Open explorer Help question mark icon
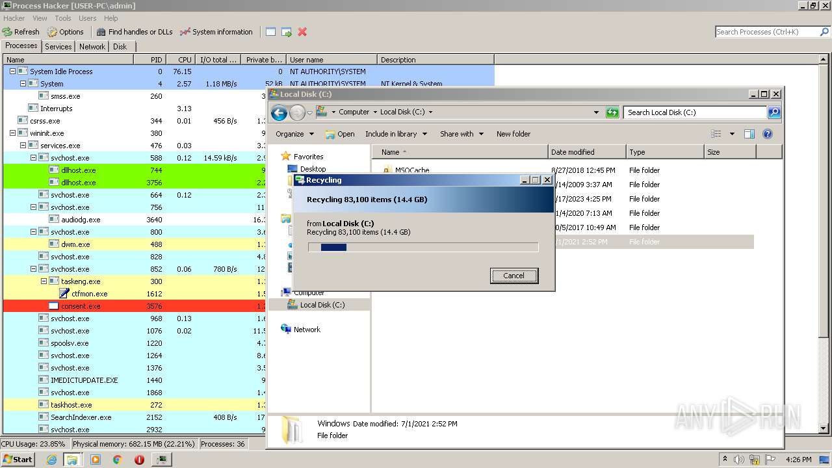Image resolution: width=832 pixels, height=468 pixels. coord(768,134)
